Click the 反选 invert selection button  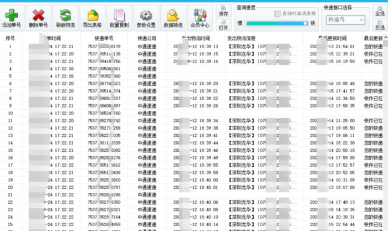point(380,25)
